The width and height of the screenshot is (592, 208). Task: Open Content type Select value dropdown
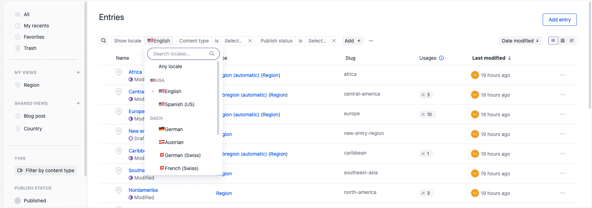[233, 41]
